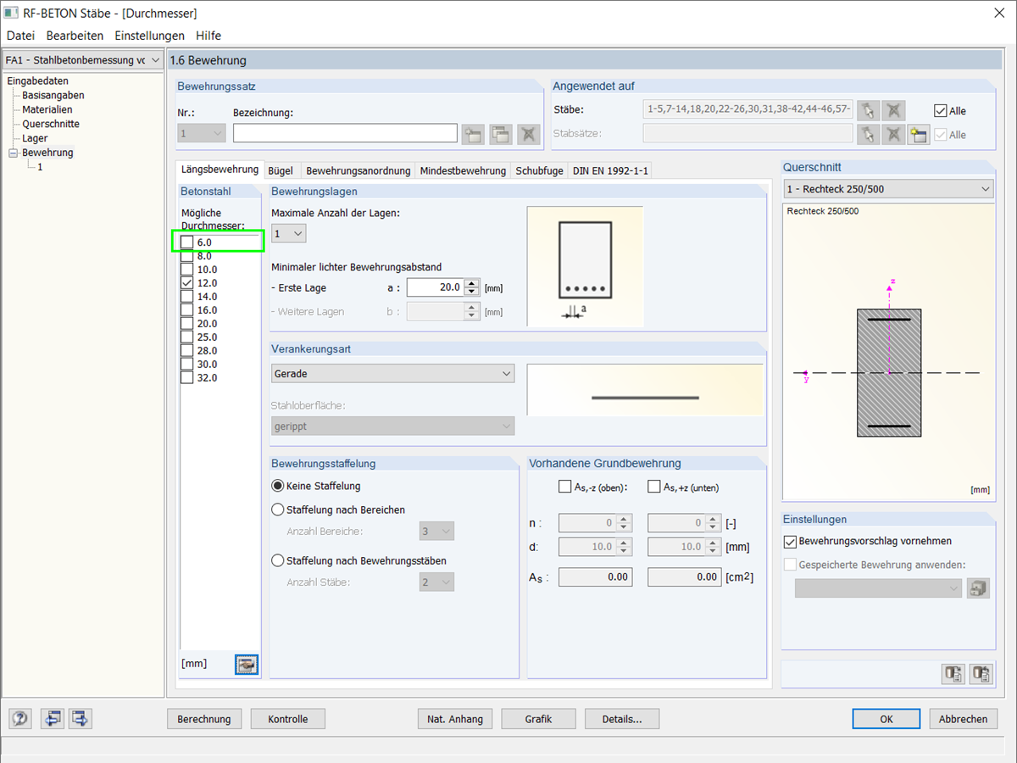Enable the As,-z (oben) checkbox
The width and height of the screenshot is (1017, 763).
tap(565, 487)
